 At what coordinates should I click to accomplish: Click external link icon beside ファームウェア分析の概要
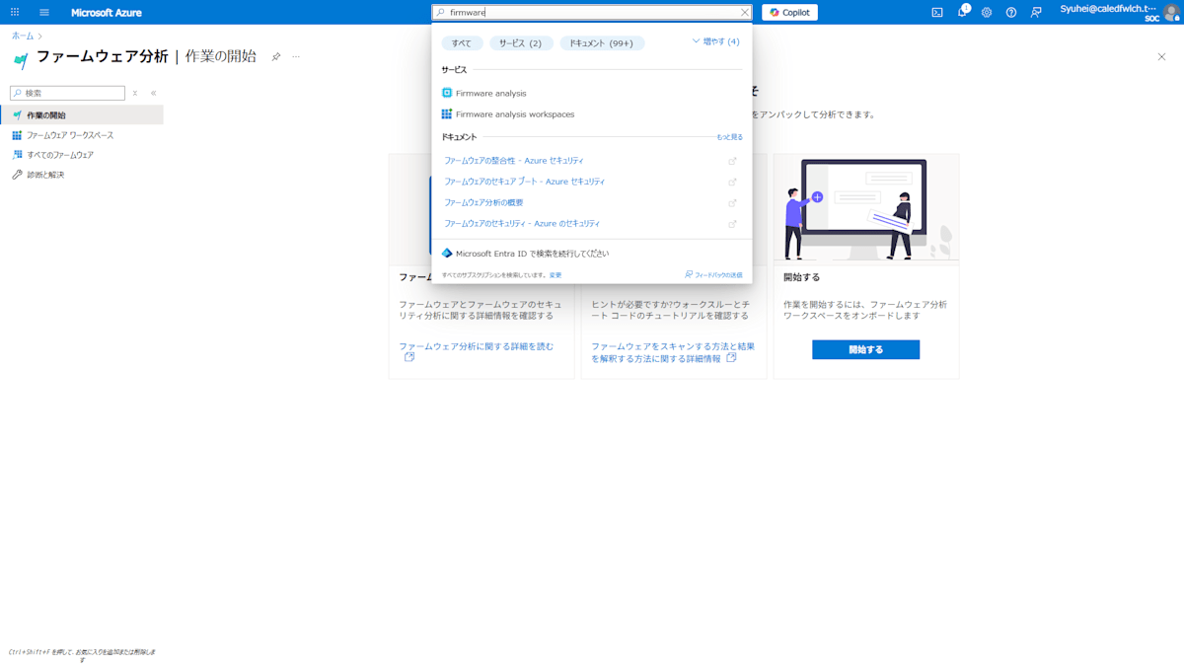(x=732, y=202)
